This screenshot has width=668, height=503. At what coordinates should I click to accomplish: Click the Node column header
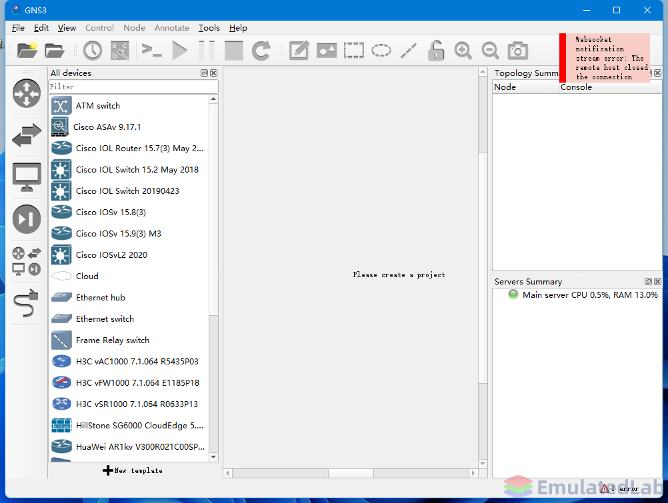point(525,87)
